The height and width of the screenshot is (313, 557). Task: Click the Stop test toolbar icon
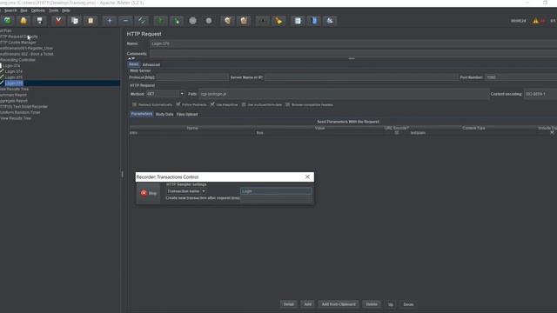[192, 21]
